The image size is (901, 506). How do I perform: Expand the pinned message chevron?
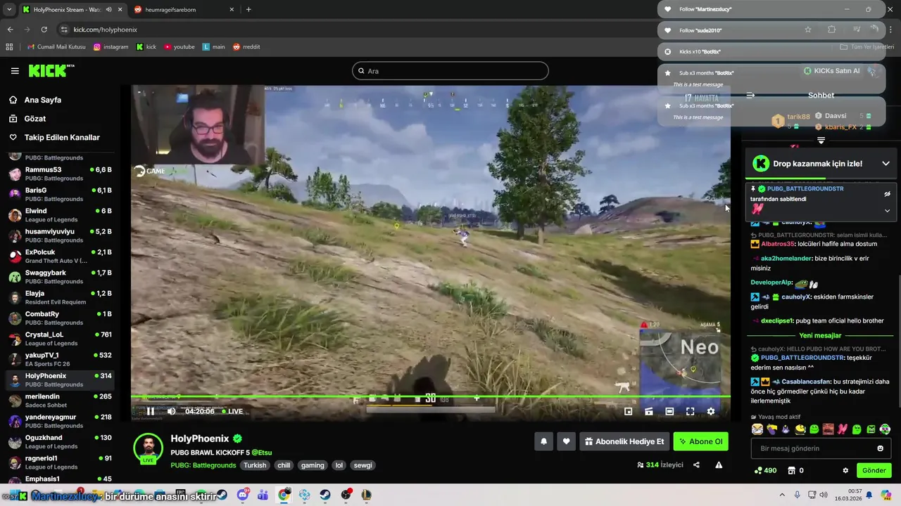tap(887, 210)
